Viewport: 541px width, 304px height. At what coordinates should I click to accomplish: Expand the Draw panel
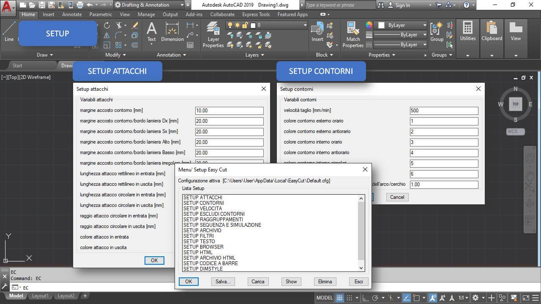click(45, 55)
